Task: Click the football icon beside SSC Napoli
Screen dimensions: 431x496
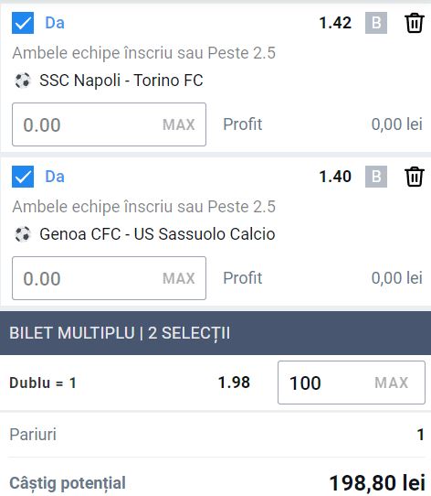Action: pyautogui.click(x=23, y=81)
